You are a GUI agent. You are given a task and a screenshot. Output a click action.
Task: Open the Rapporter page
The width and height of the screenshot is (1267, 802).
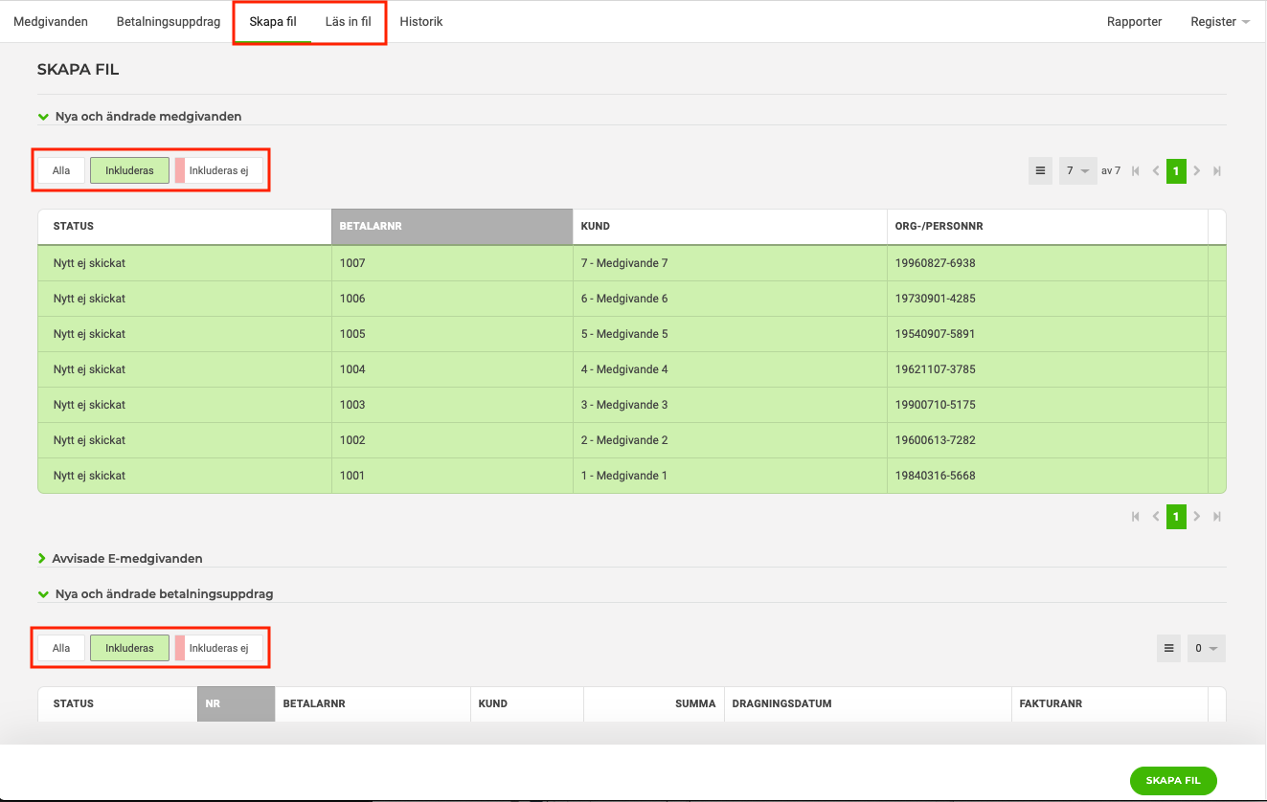pyautogui.click(x=1134, y=21)
